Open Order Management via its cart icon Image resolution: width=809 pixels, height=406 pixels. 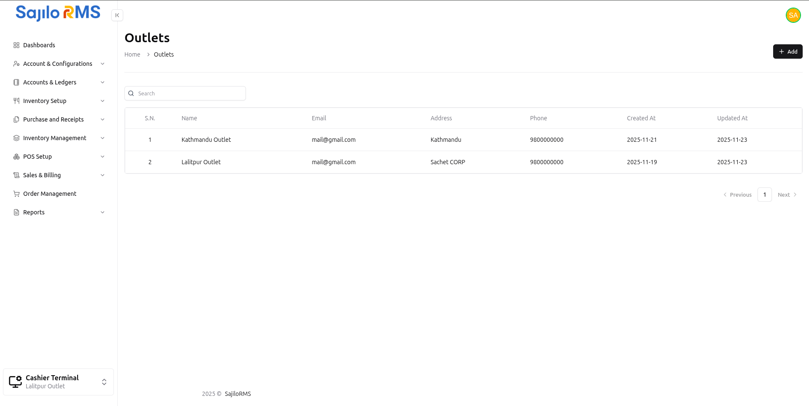[x=16, y=194]
